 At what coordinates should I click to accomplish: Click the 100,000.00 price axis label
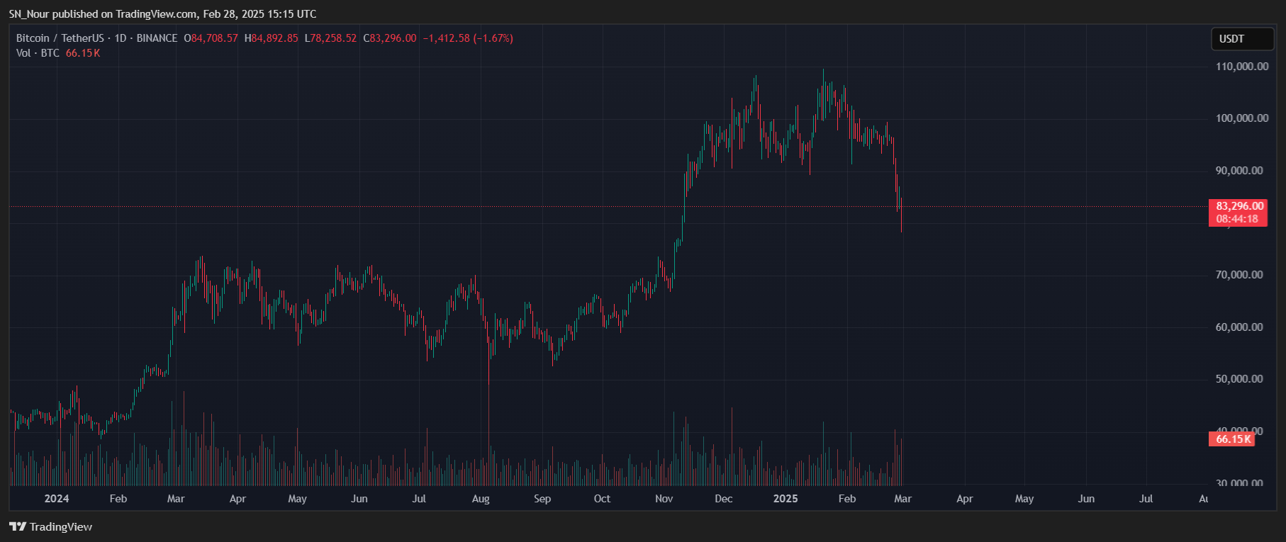tap(1242, 118)
